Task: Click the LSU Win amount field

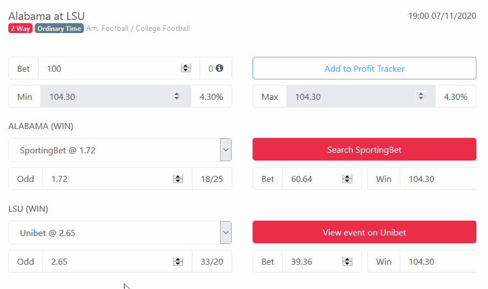Action: tap(438, 262)
